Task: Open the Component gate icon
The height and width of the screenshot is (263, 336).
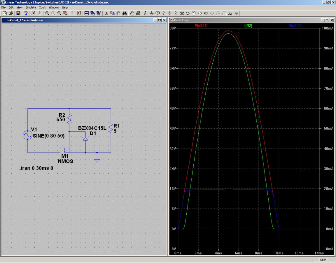Action: tap(188, 13)
